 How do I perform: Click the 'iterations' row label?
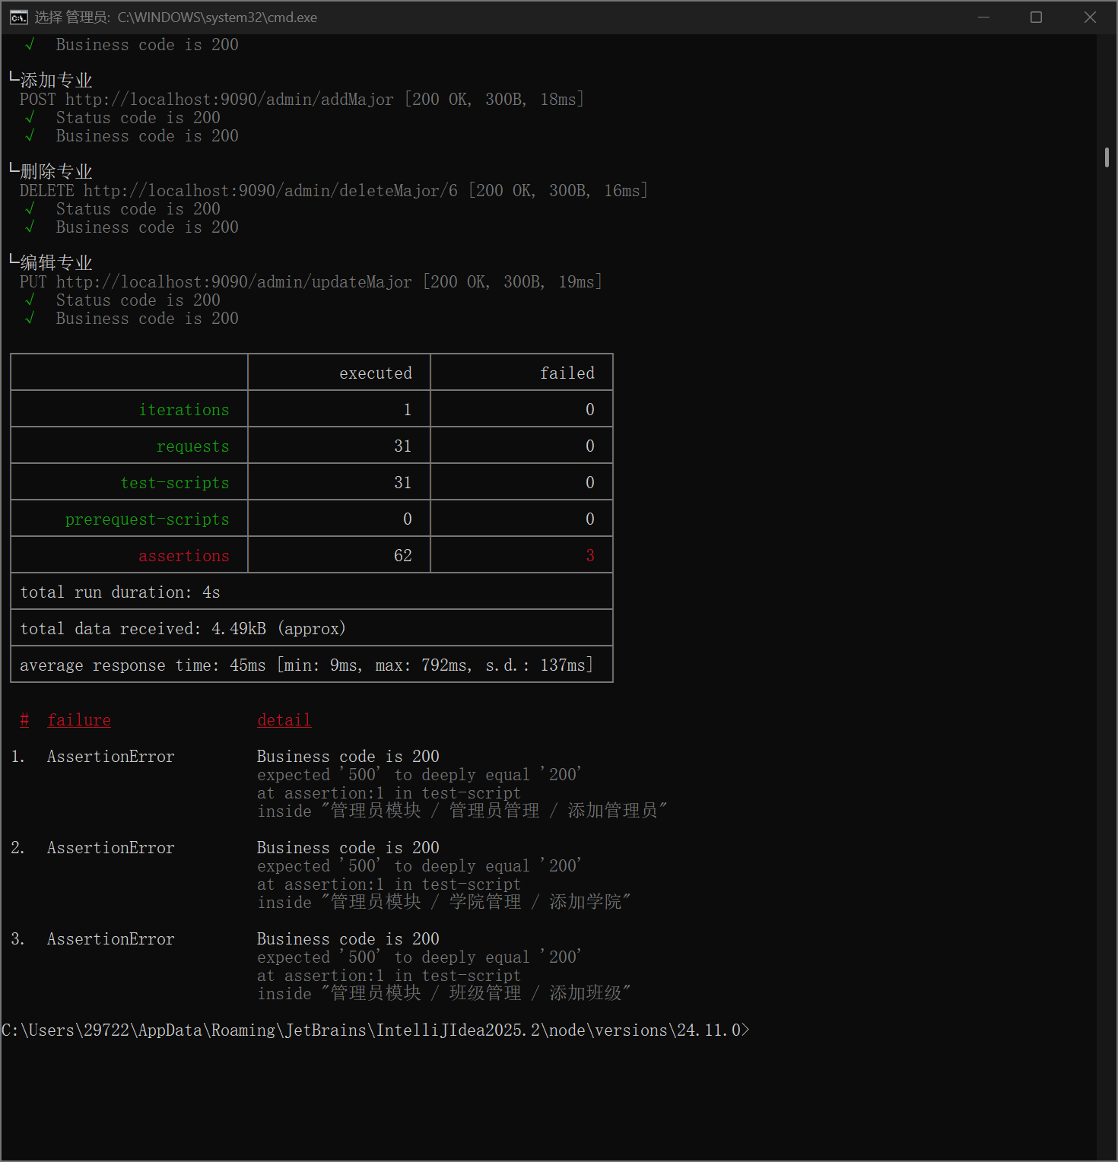coord(184,410)
